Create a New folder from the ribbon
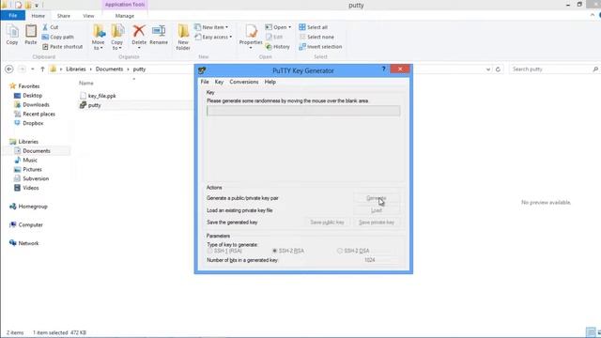601x338 pixels. tap(183, 37)
